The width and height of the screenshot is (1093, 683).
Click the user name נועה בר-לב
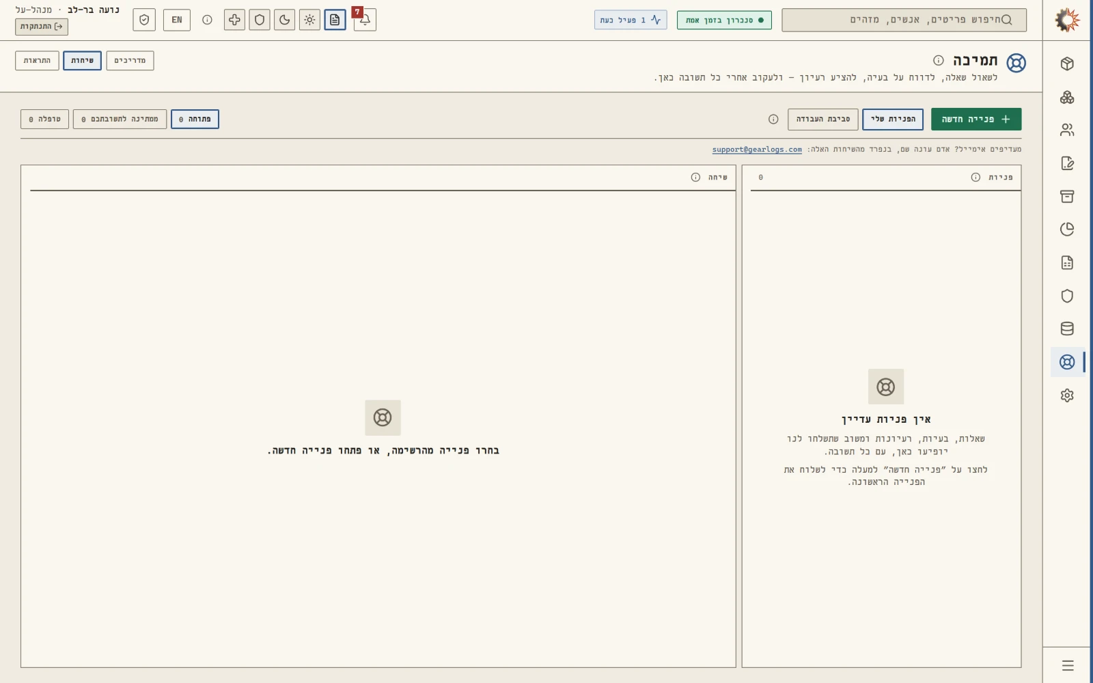[94, 10]
